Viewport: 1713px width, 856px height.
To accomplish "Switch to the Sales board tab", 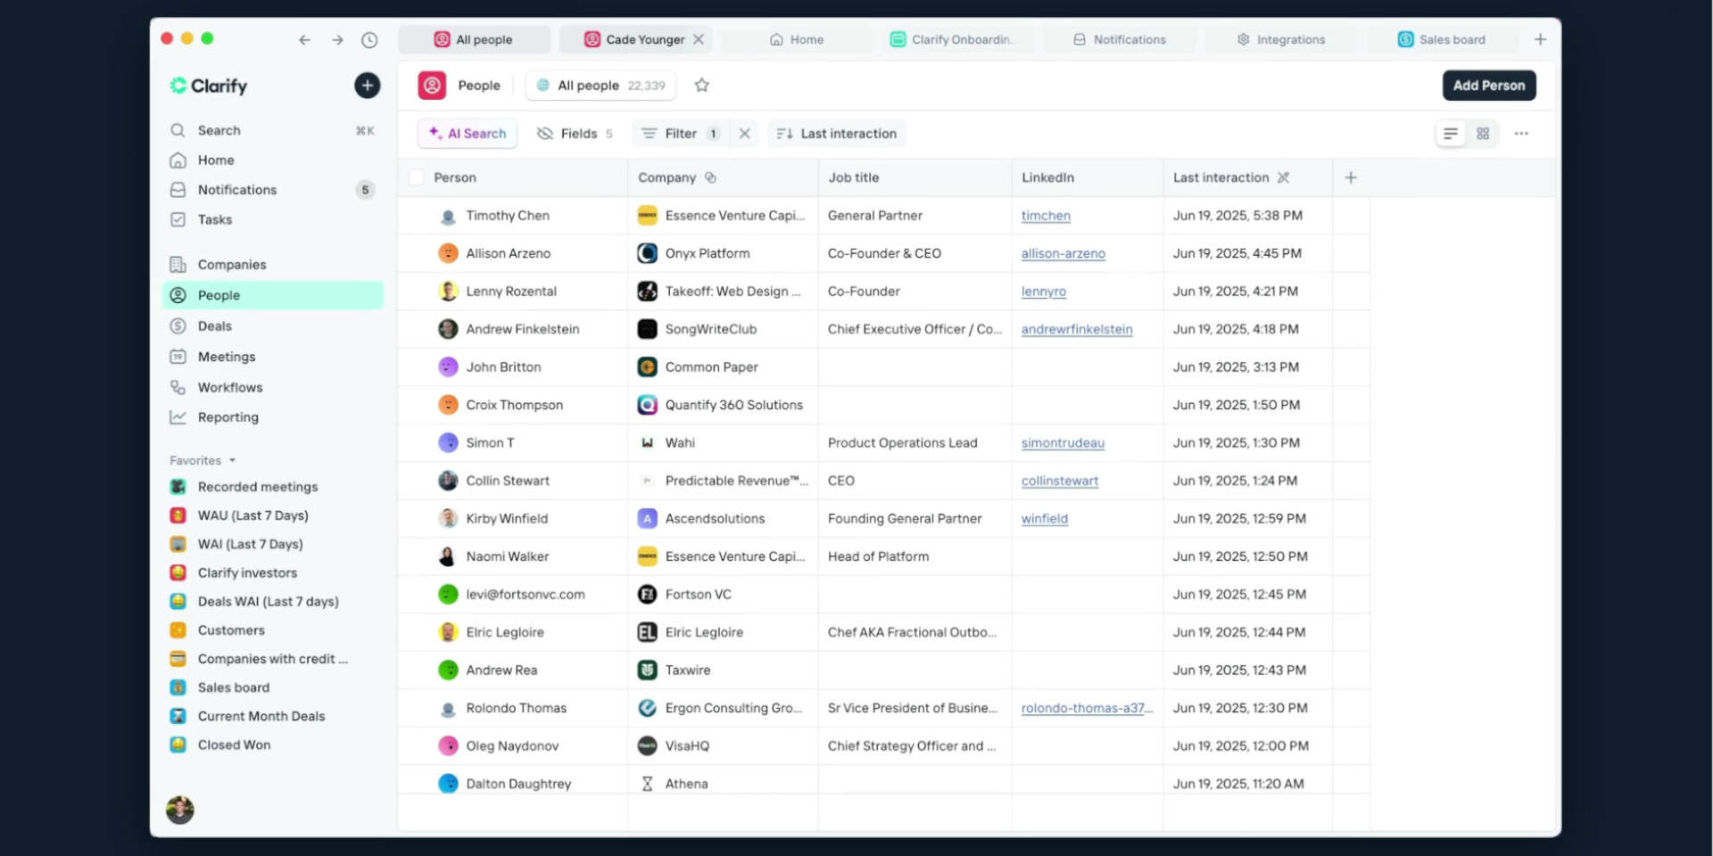I will [x=1441, y=39].
